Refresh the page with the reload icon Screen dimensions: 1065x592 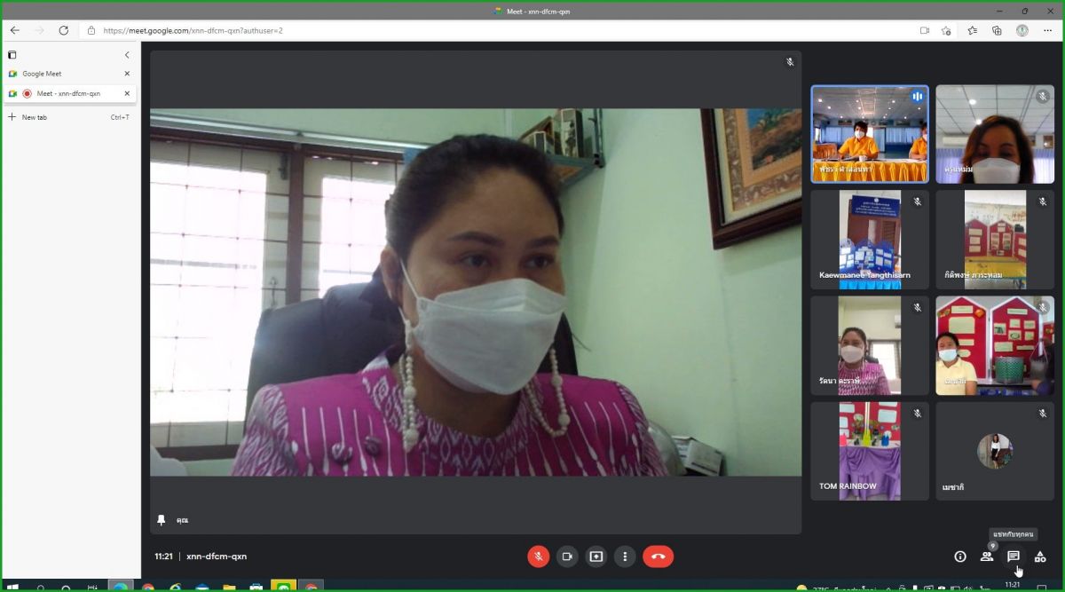click(x=64, y=30)
